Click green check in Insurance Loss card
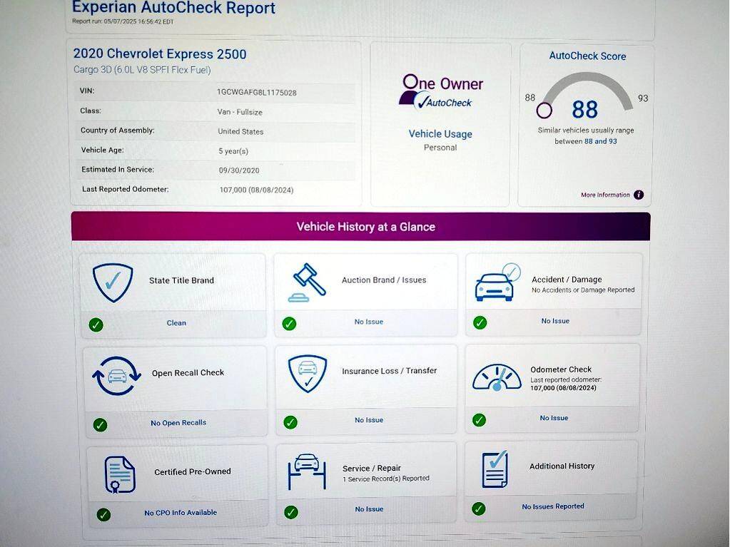Viewport: 730px width, 547px height. [290, 422]
